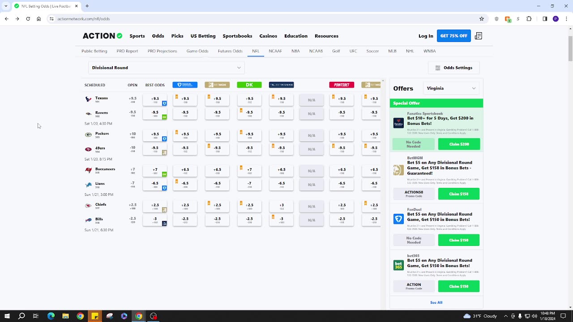The height and width of the screenshot is (322, 573).
Task: Reload the page
Action: pyautogui.click(x=28, y=19)
